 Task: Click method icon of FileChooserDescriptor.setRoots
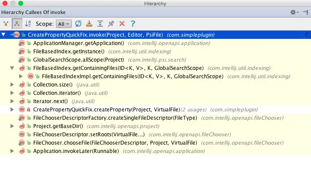[x=21, y=134]
